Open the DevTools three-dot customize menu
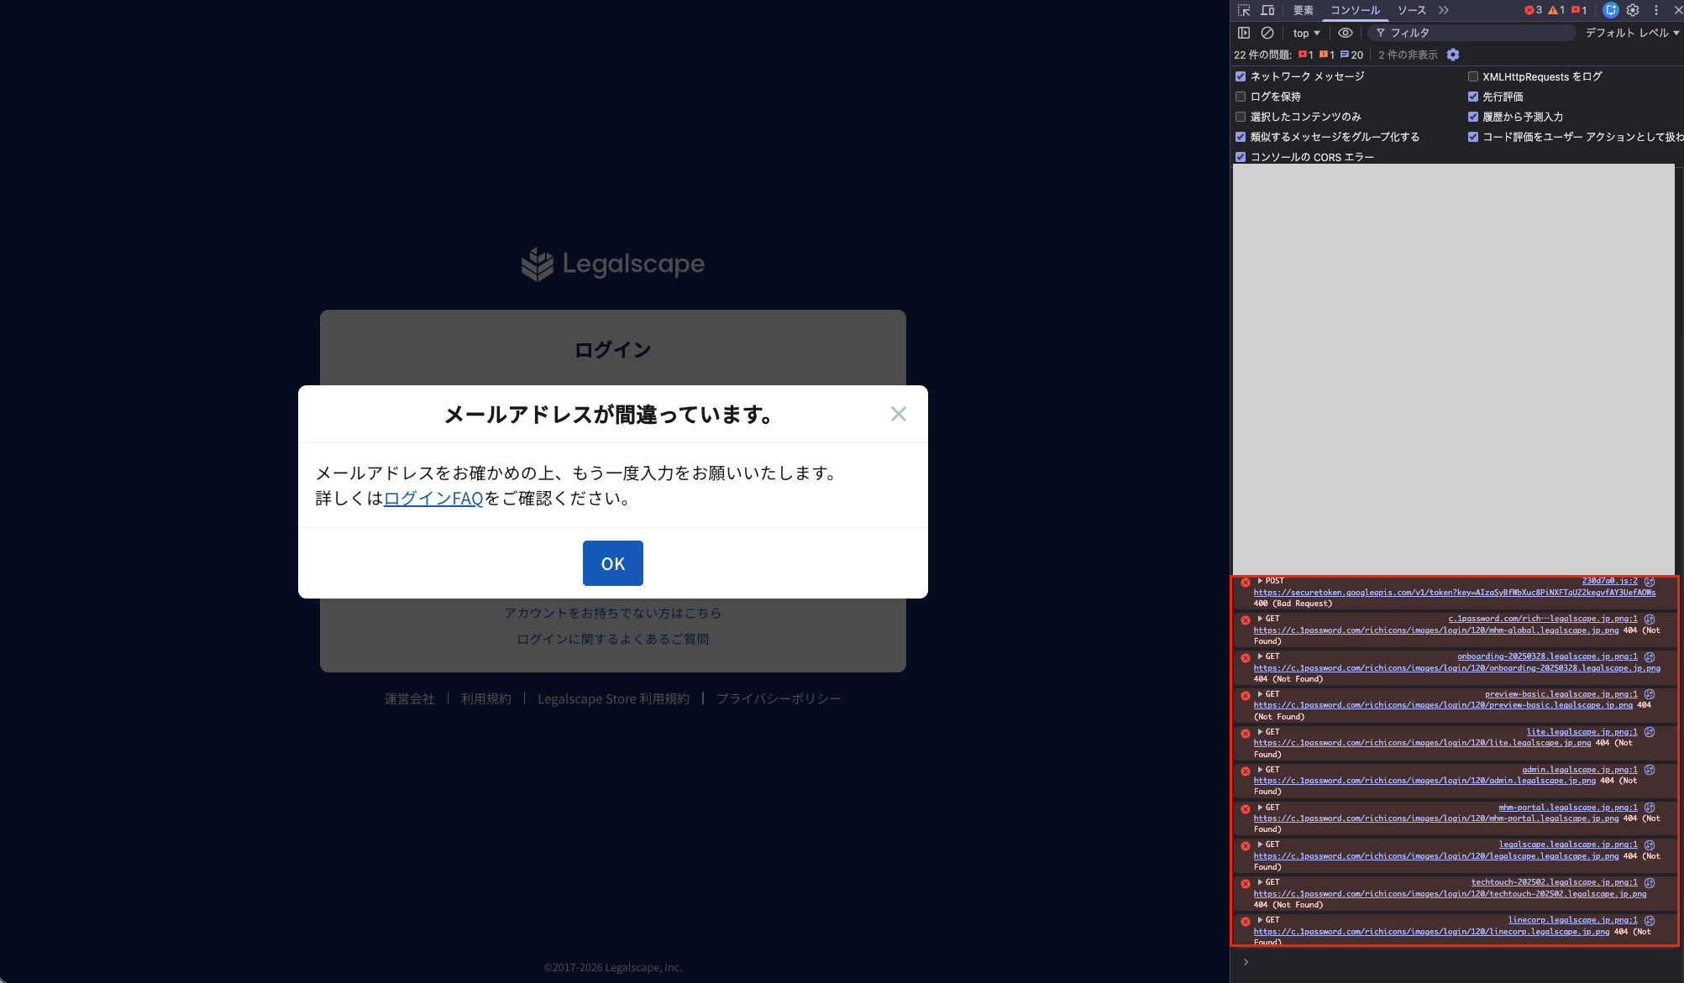Image resolution: width=1684 pixels, height=983 pixels. point(1656,10)
